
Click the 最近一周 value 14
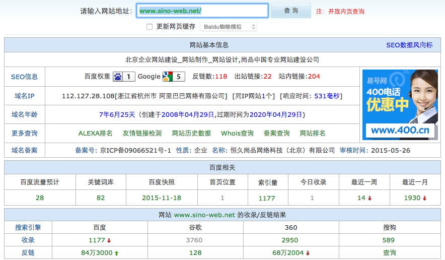(361, 198)
